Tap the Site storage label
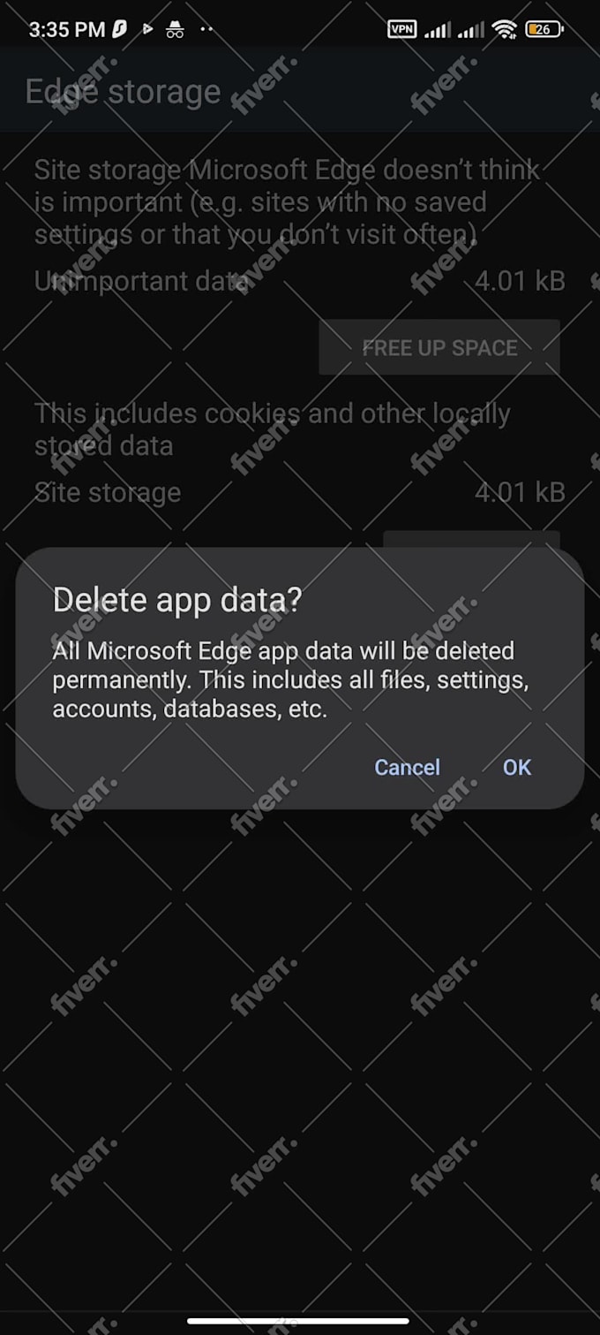Image resolution: width=600 pixels, height=1335 pixels. (x=108, y=492)
